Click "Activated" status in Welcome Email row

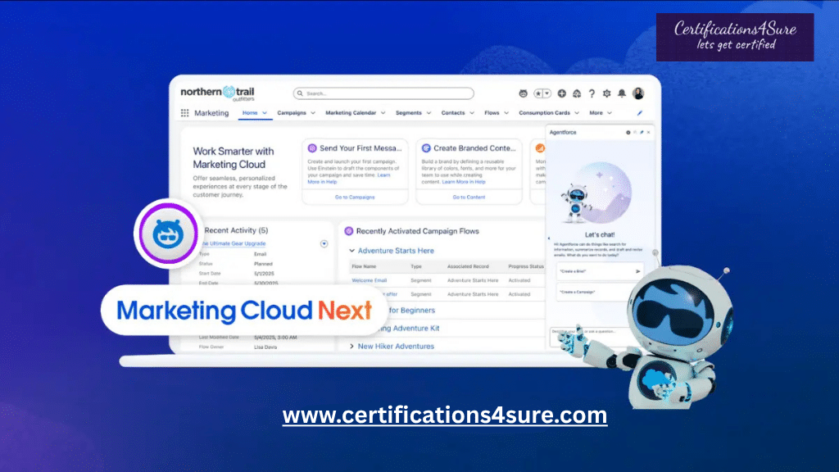coord(519,280)
